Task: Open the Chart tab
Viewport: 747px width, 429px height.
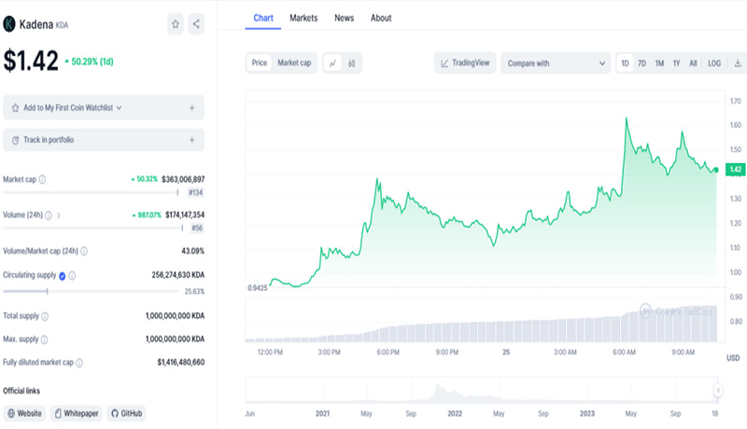Action: click(x=263, y=18)
